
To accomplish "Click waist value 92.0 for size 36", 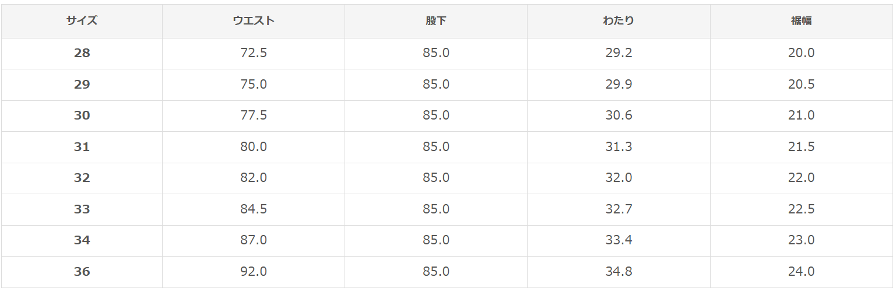I will click(253, 271).
